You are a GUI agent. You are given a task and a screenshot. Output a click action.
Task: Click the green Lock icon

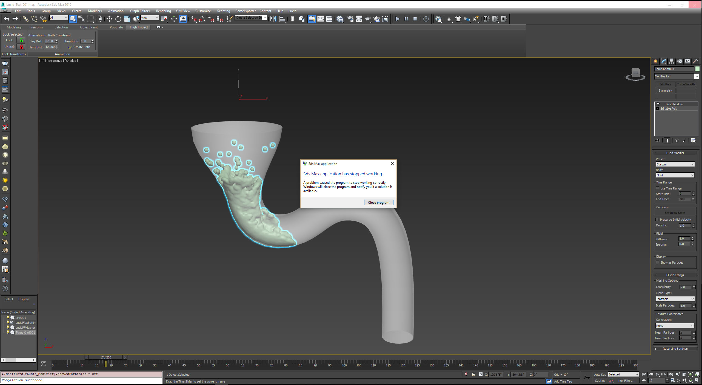(x=21, y=40)
